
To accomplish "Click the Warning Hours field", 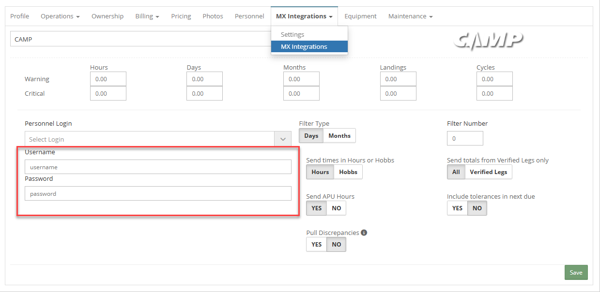I will coord(108,79).
